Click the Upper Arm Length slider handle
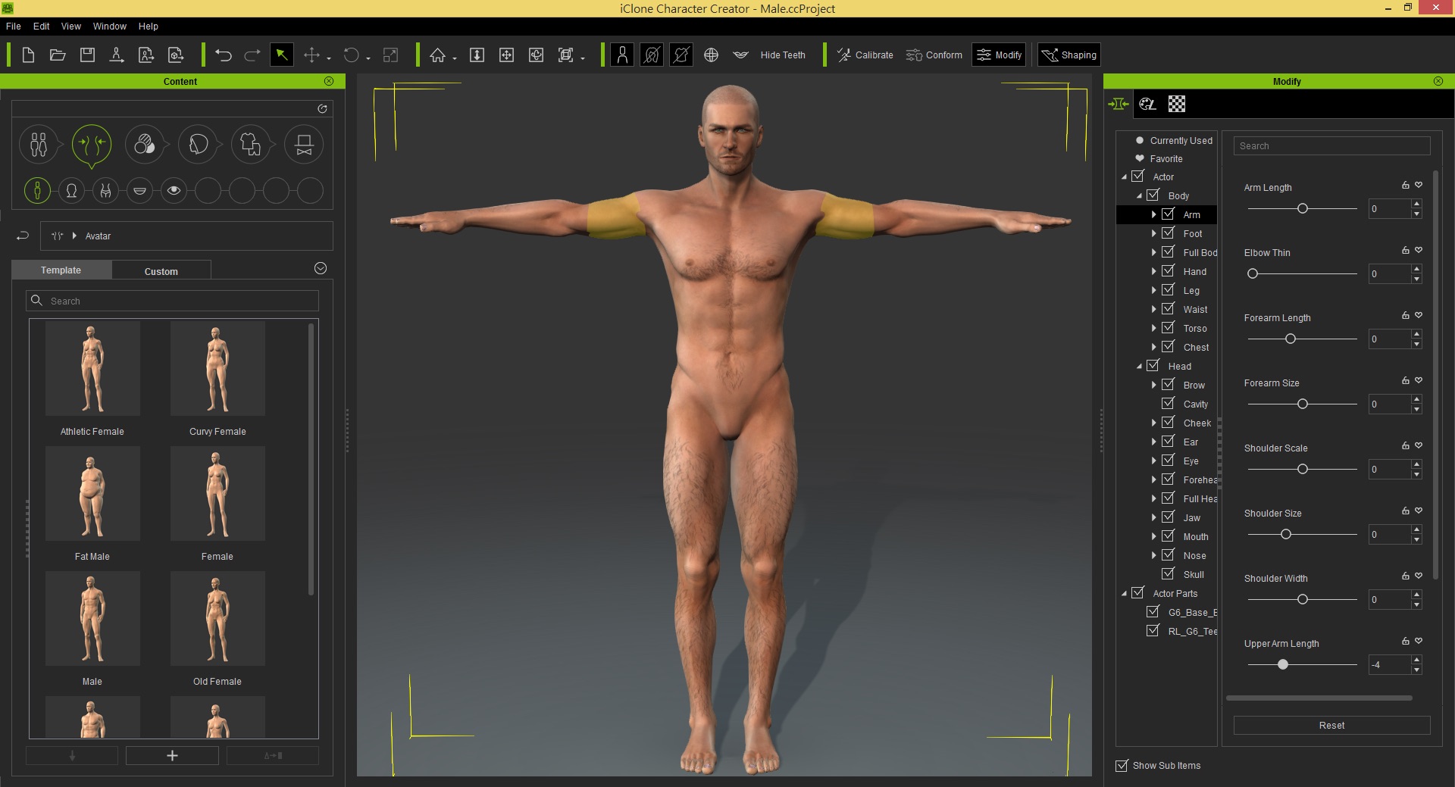1455x787 pixels. click(1282, 664)
